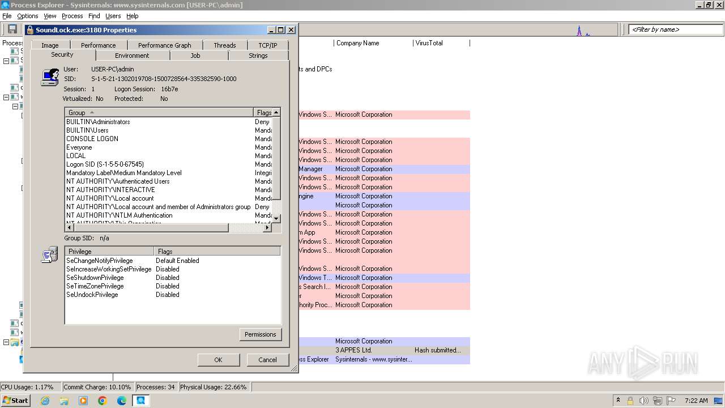
Task: Click the taskbar clock showing 7:22 AM
Action: [x=696, y=401]
